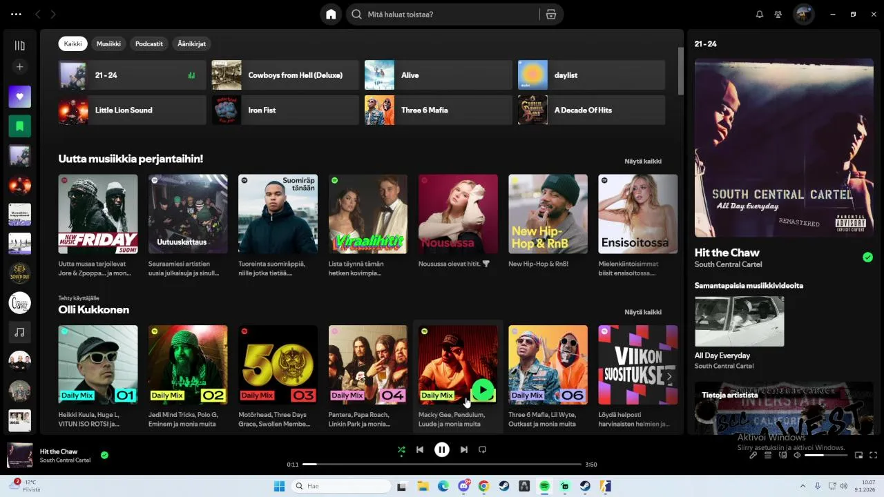The image size is (884, 497).
Task: Open the 21 - 24 shortcut tile
Action: [x=132, y=75]
